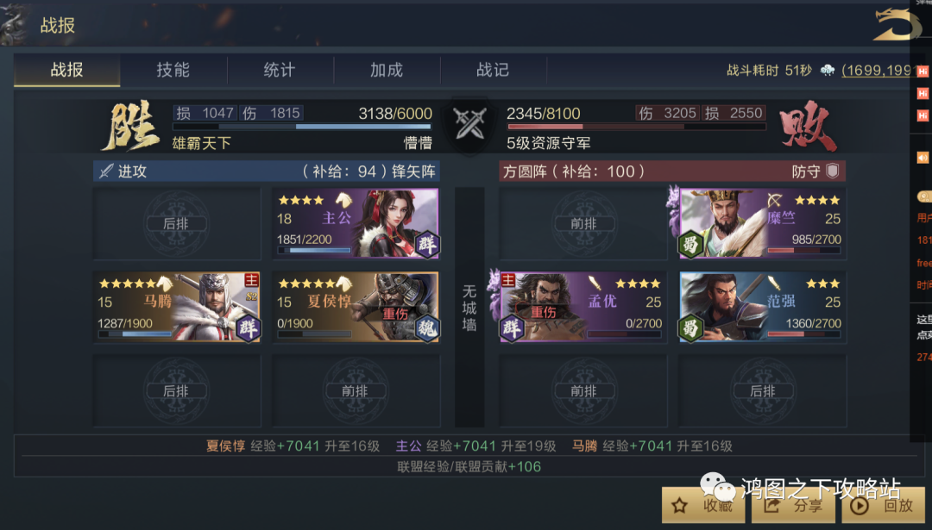The image size is (932, 530).
Task: Select the 加成 tab
Action: click(387, 70)
